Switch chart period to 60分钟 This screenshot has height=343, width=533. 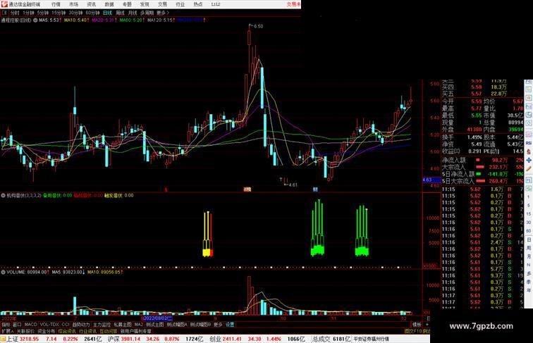pos(92,13)
